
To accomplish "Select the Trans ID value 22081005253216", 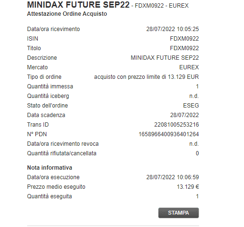I will click(x=176, y=125).
